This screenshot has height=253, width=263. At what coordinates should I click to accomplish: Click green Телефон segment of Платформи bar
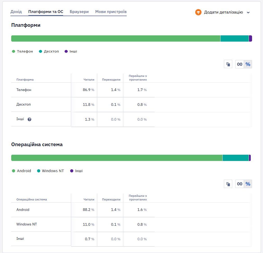click(116, 38)
